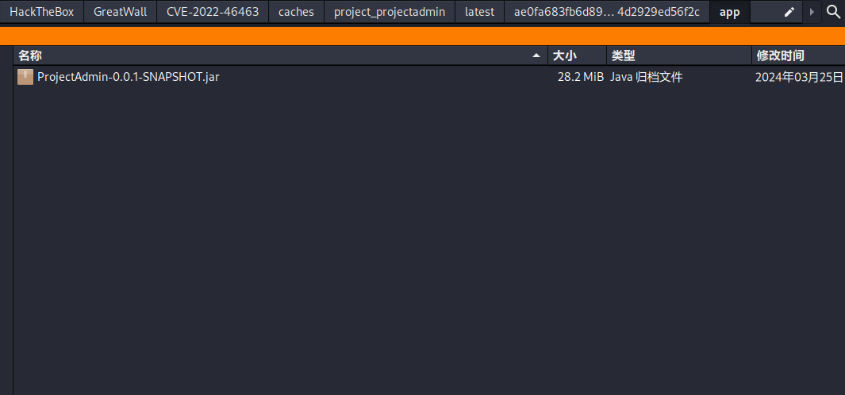
Task: Click the right arrow to scroll path bar
Action: (811, 12)
